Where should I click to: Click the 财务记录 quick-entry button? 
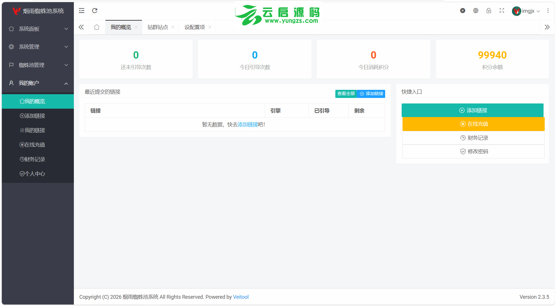473,138
